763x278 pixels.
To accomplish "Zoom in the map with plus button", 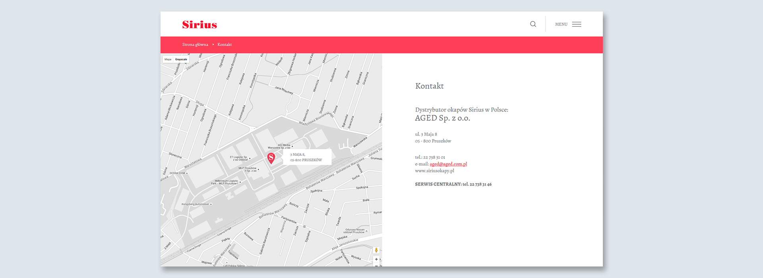I will click(x=376, y=259).
